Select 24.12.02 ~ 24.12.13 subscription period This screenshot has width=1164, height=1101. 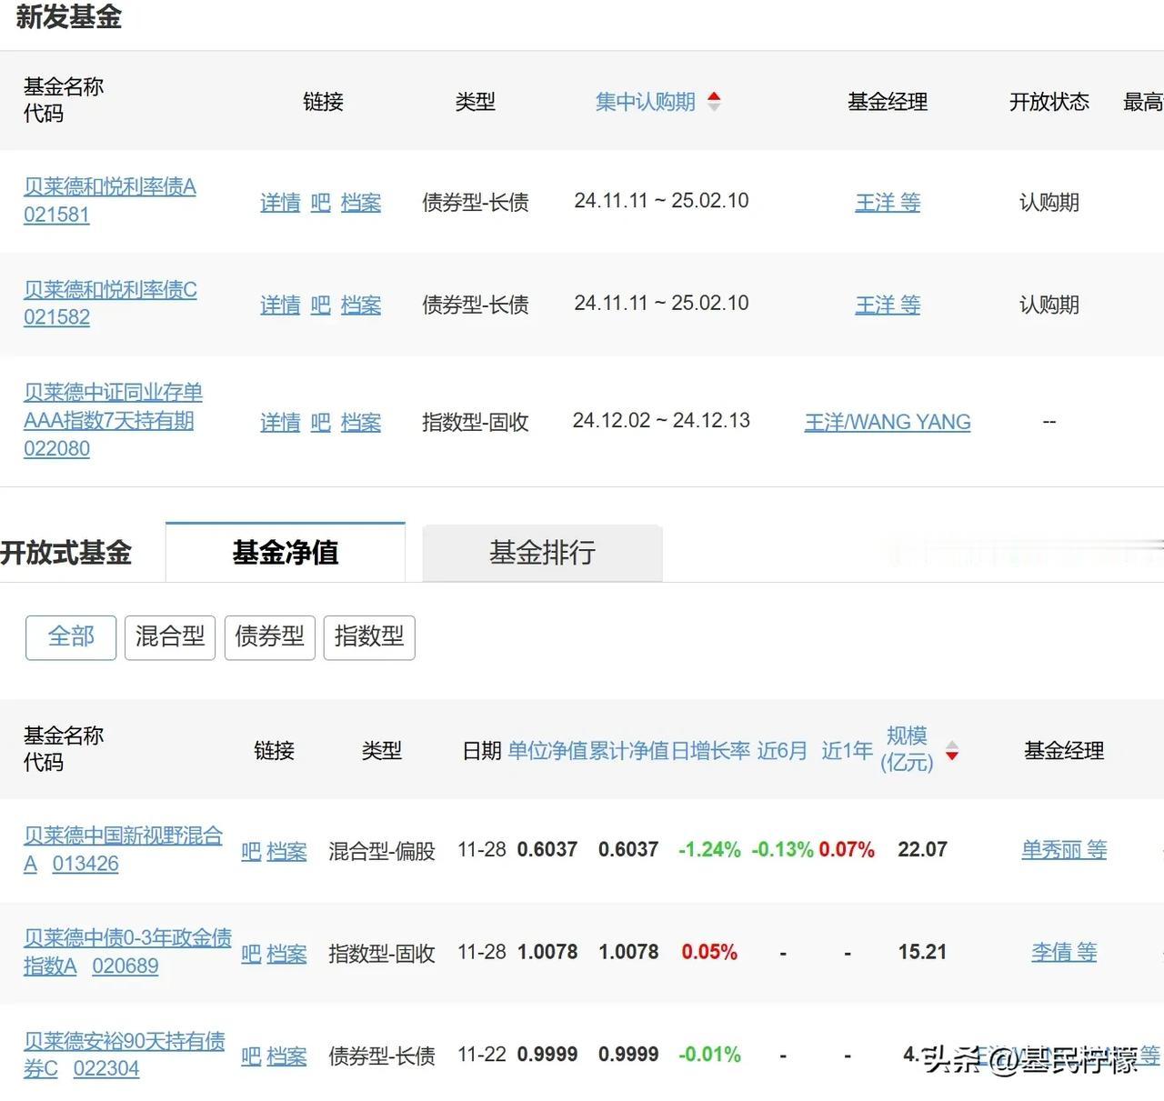point(661,421)
